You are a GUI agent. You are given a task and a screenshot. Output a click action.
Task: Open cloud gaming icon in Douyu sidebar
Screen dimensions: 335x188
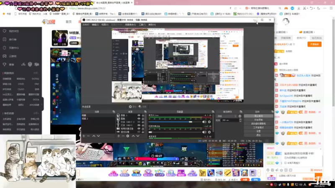(5, 56)
